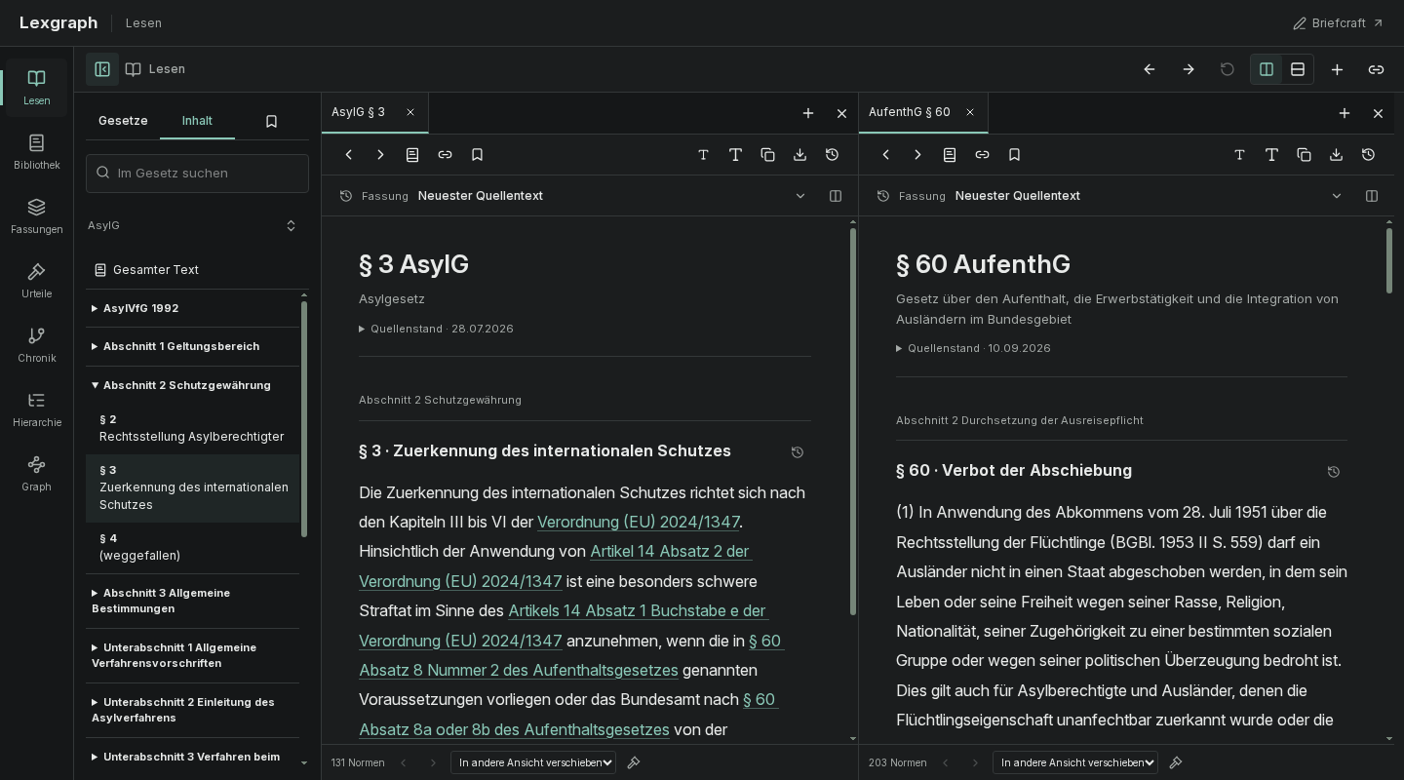This screenshot has height=780, width=1404.
Task: Open the Fassungen sidebar section
Action: tap(36, 216)
